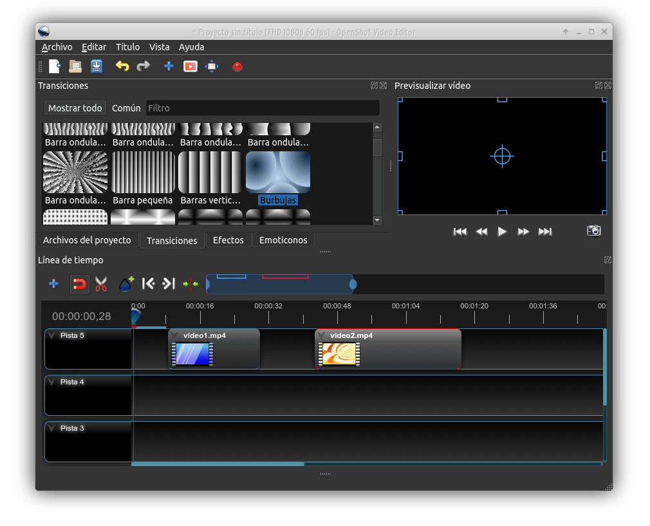Image resolution: width=650 pixels, height=526 pixels.
Task: Select the Burbujas transition thumbnail
Action: [277, 173]
